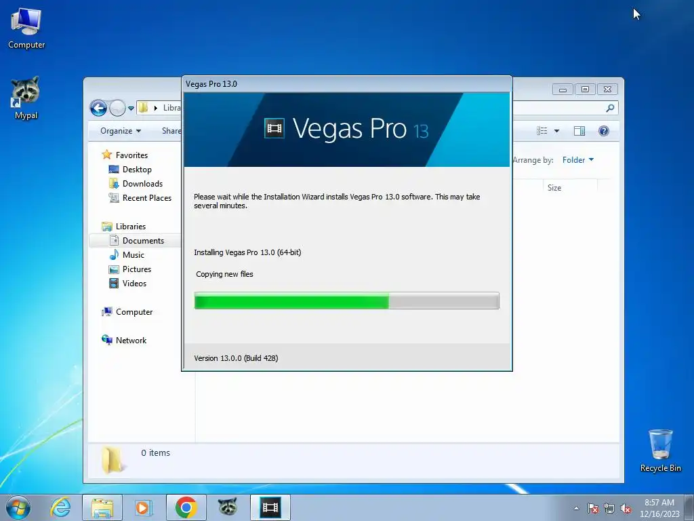
Task: Select the Vegas Pro installer taskbar icon
Action: (270, 507)
